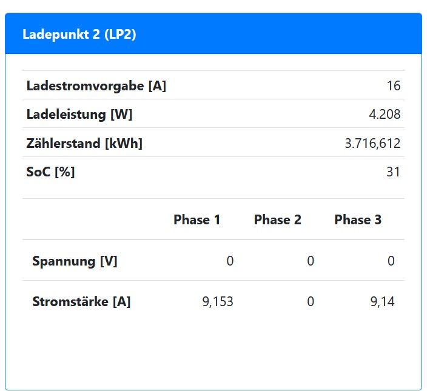Click the Ladepunkt 2 (LP2) card header
Image resolution: width=430 pixels, height=391 pixels.
(79, 35)
